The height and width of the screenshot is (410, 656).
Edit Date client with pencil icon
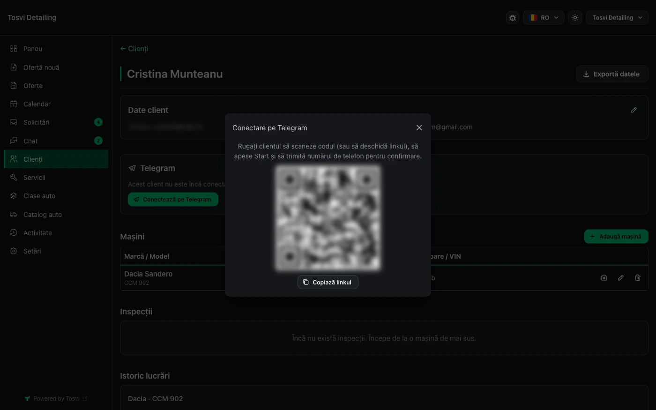coord(634,110)
